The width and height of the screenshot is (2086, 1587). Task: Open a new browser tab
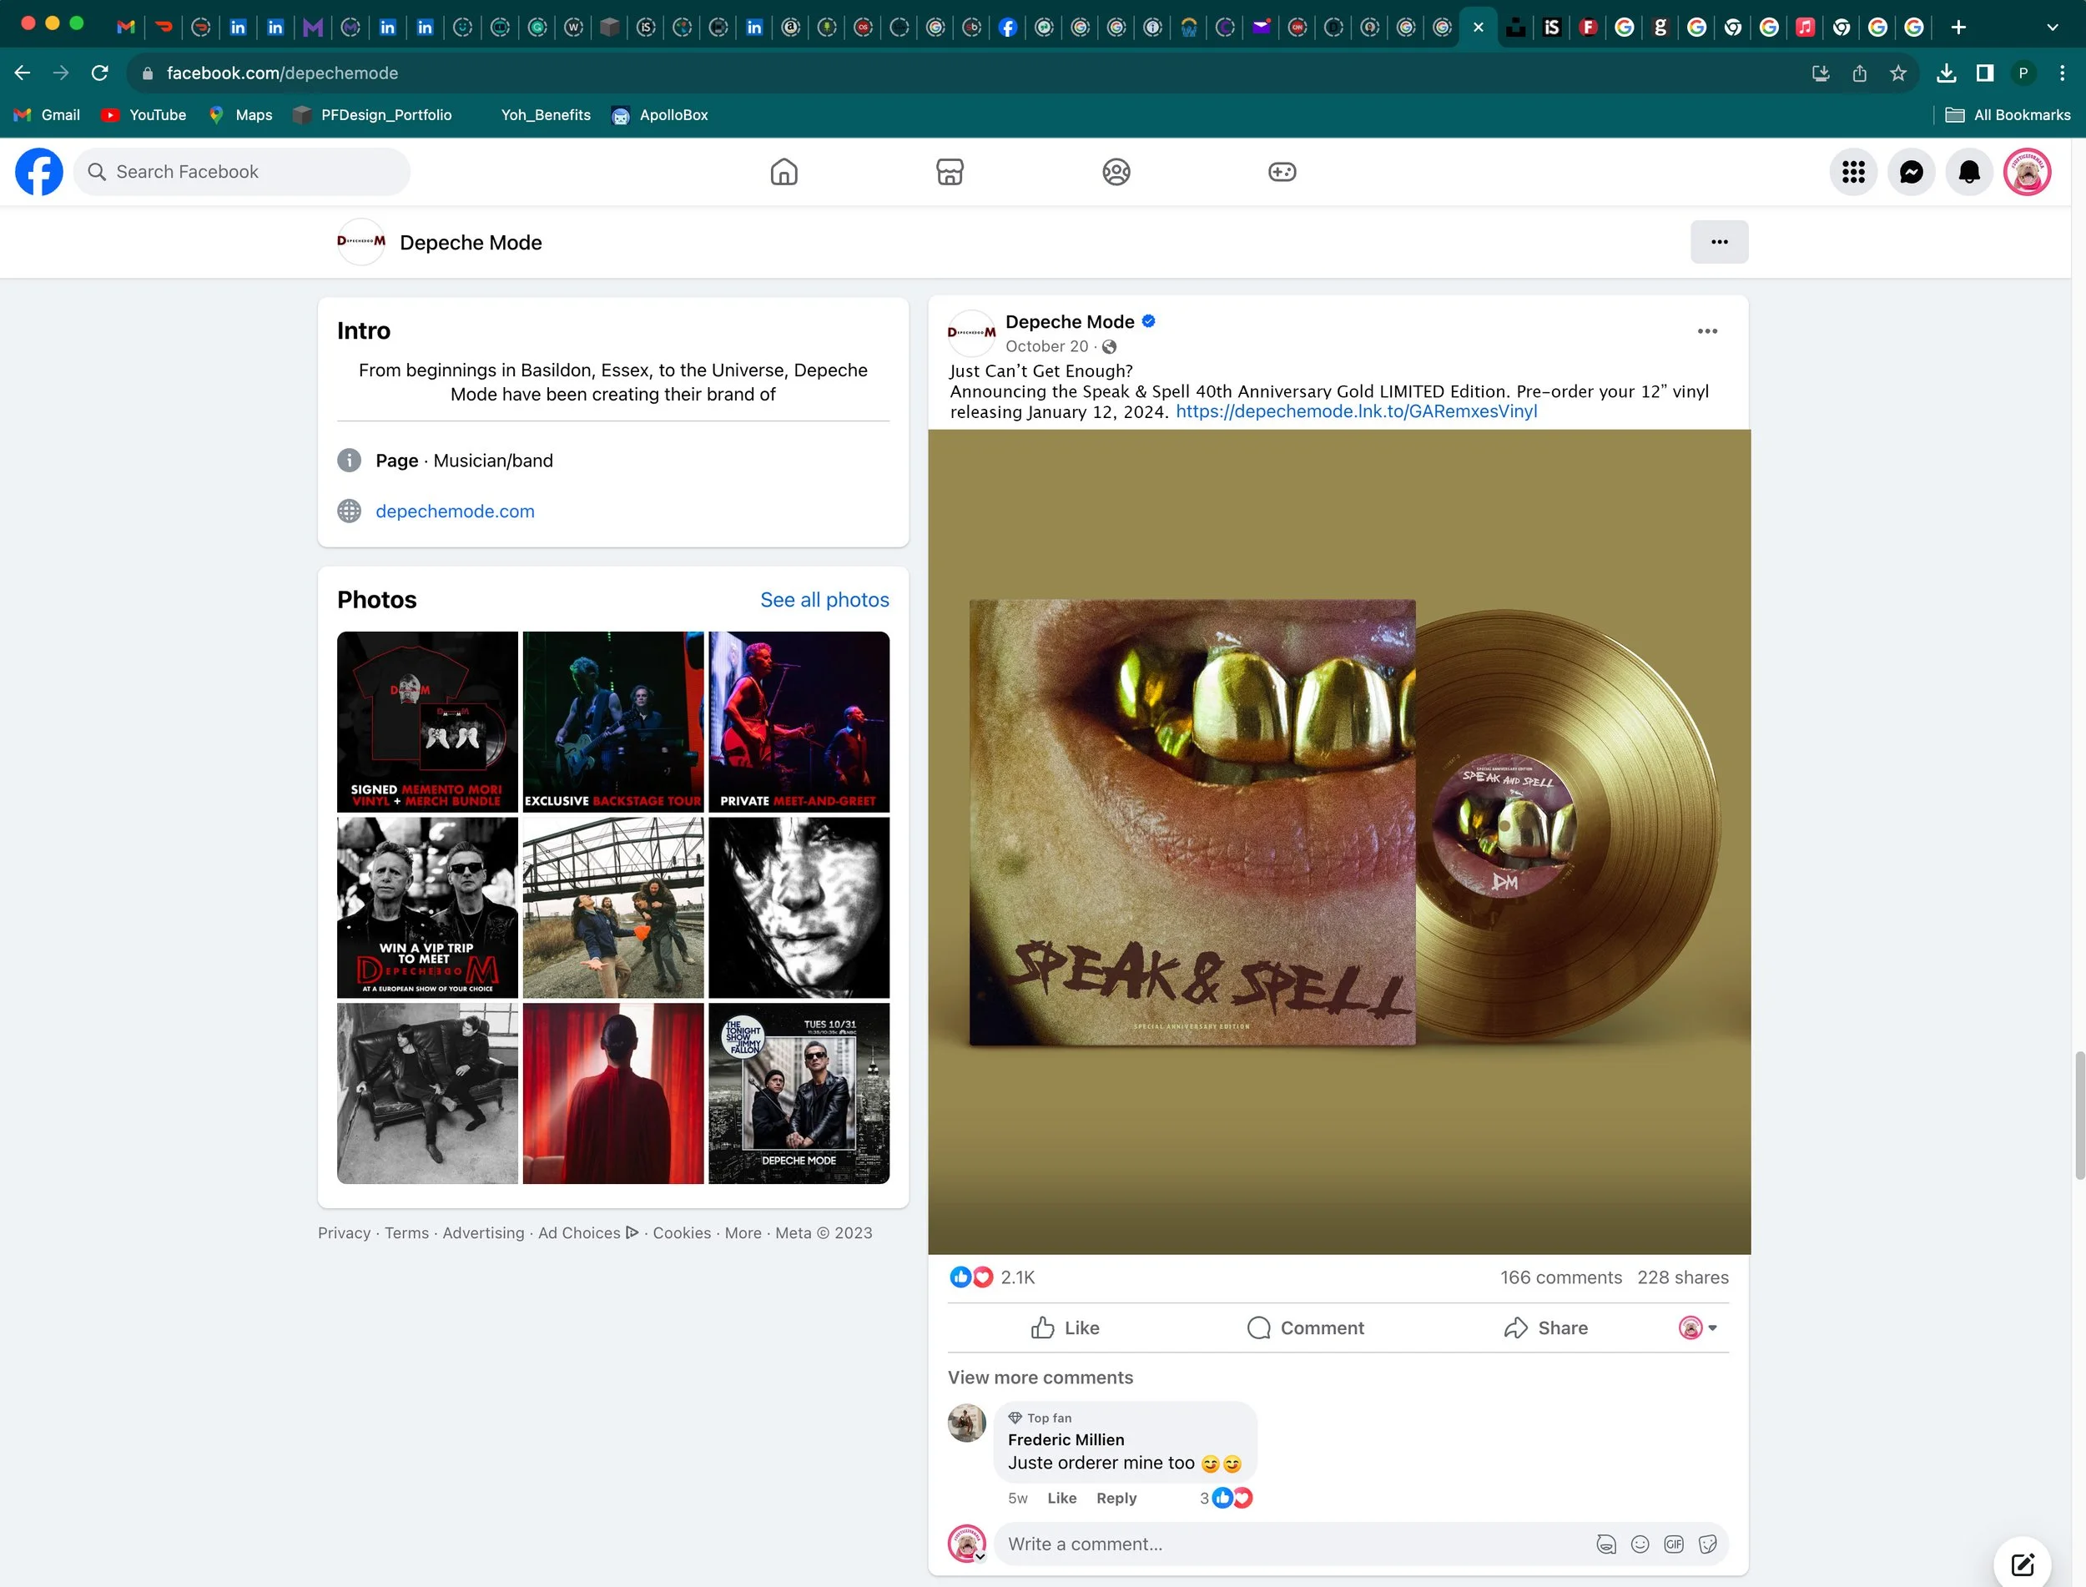click(1958, 28)
